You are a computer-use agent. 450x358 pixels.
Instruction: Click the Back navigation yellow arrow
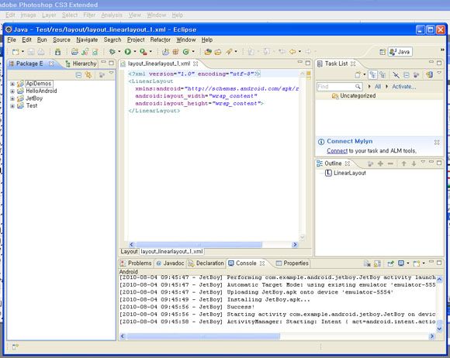292,52
